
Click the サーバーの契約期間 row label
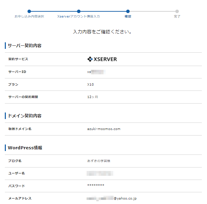pyautogui.click(x=23, y=97)
